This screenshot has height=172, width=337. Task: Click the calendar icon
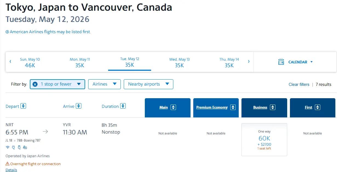click(281, 62)
